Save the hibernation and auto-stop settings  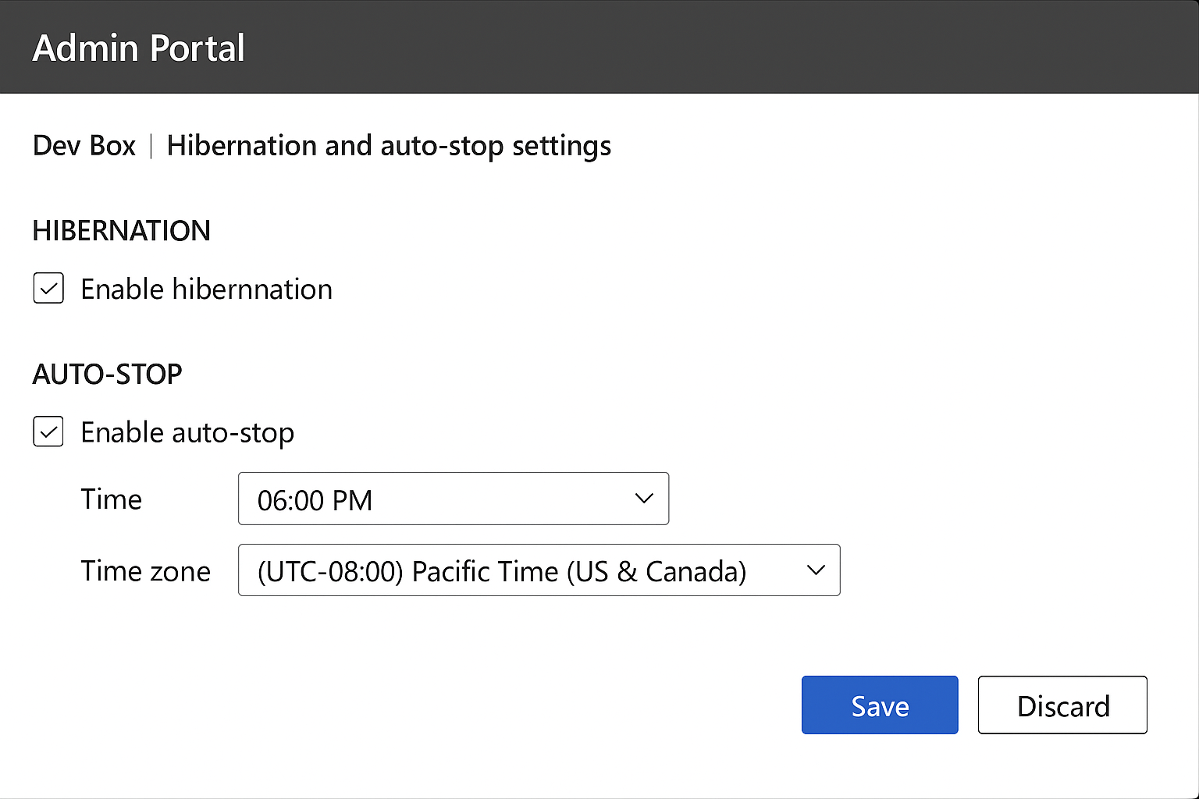pos(879,705)
